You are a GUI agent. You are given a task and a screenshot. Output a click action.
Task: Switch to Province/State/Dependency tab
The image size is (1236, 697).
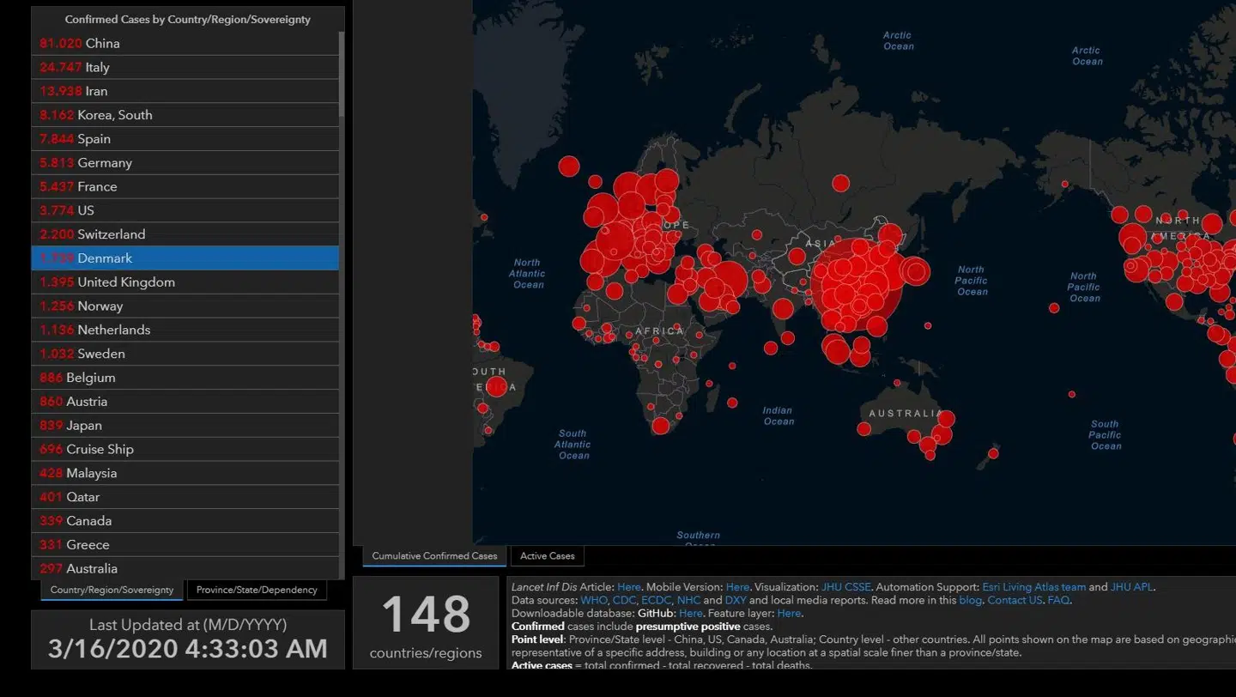(257, 590)
